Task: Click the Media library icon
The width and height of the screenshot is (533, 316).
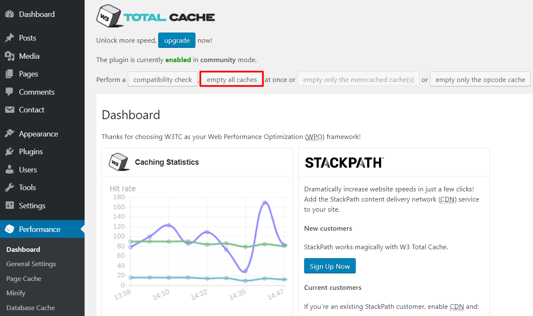Action: coord(9,56)
